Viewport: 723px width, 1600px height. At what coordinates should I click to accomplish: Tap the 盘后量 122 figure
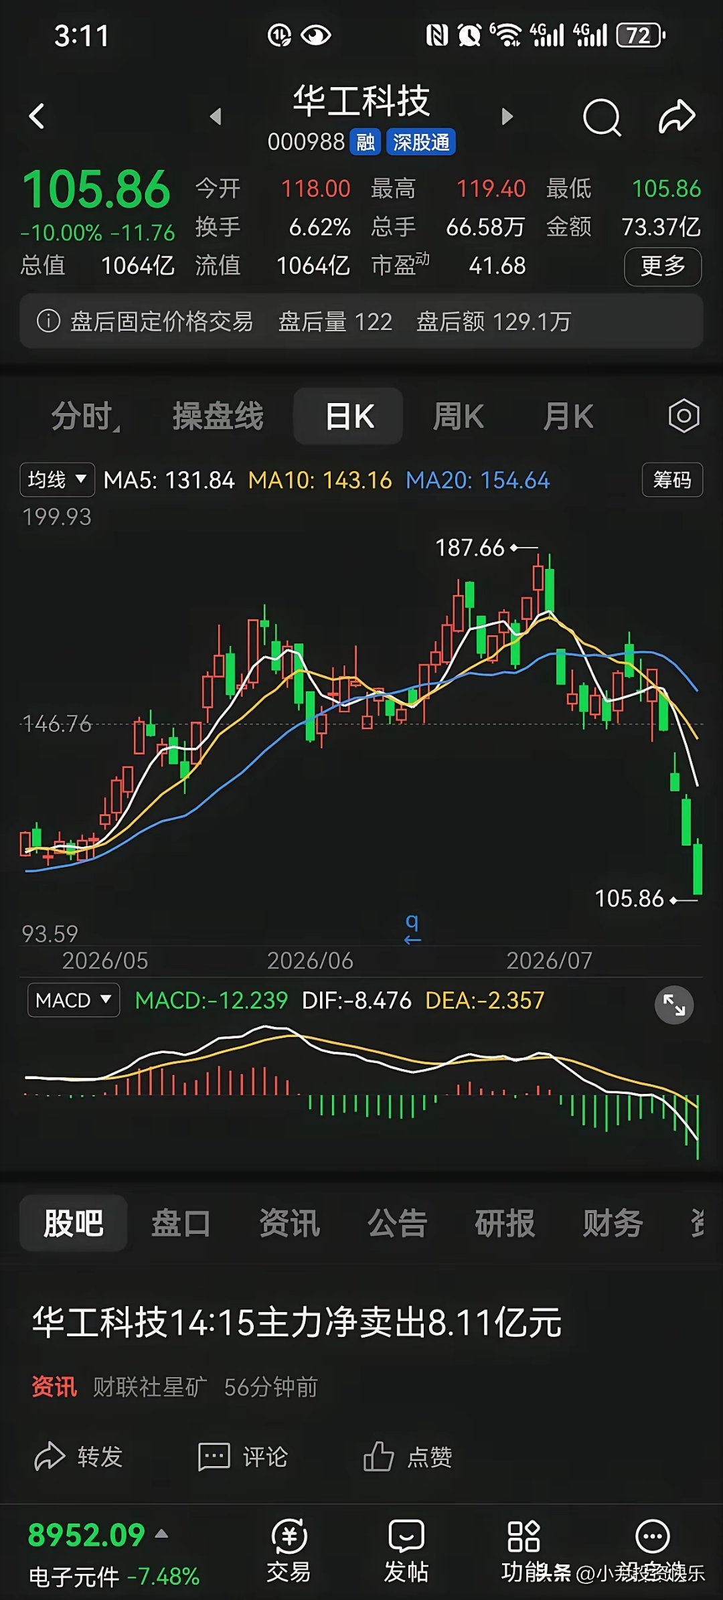335,322
